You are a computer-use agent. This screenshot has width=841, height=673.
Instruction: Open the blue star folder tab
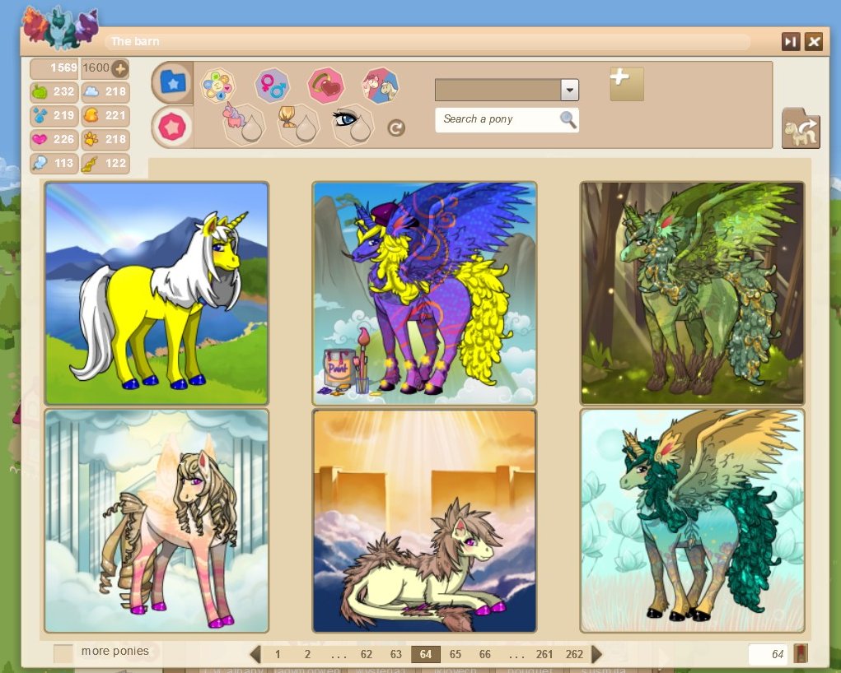click(x=172, y=82)
